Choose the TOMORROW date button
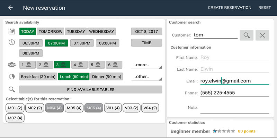 pyautogui.click(x=51, y=32)
